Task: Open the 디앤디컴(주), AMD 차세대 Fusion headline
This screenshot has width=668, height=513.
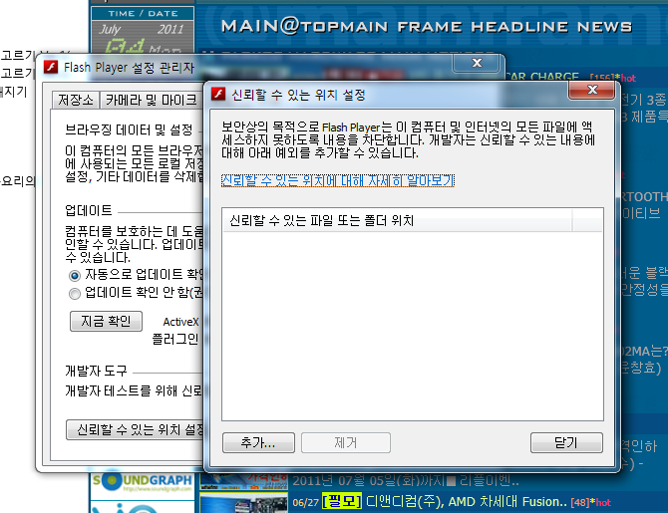Action: coord(466,502)
